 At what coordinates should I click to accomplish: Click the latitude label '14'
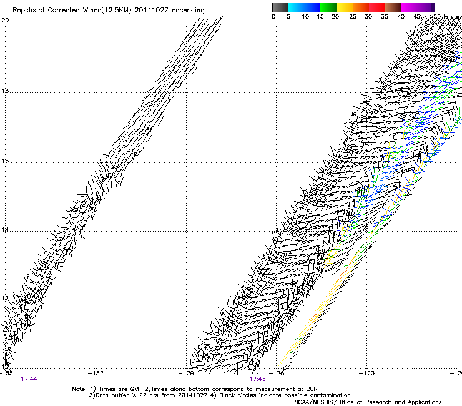click(x=5, y=230)
